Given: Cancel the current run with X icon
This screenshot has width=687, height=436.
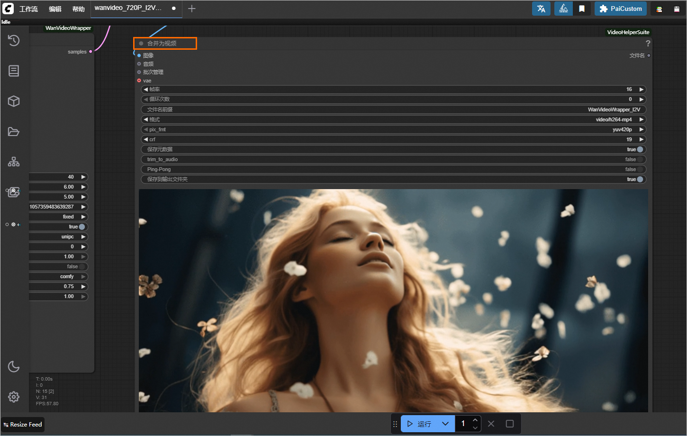Looking at the screenshot, I should click(x=491, y=424).
